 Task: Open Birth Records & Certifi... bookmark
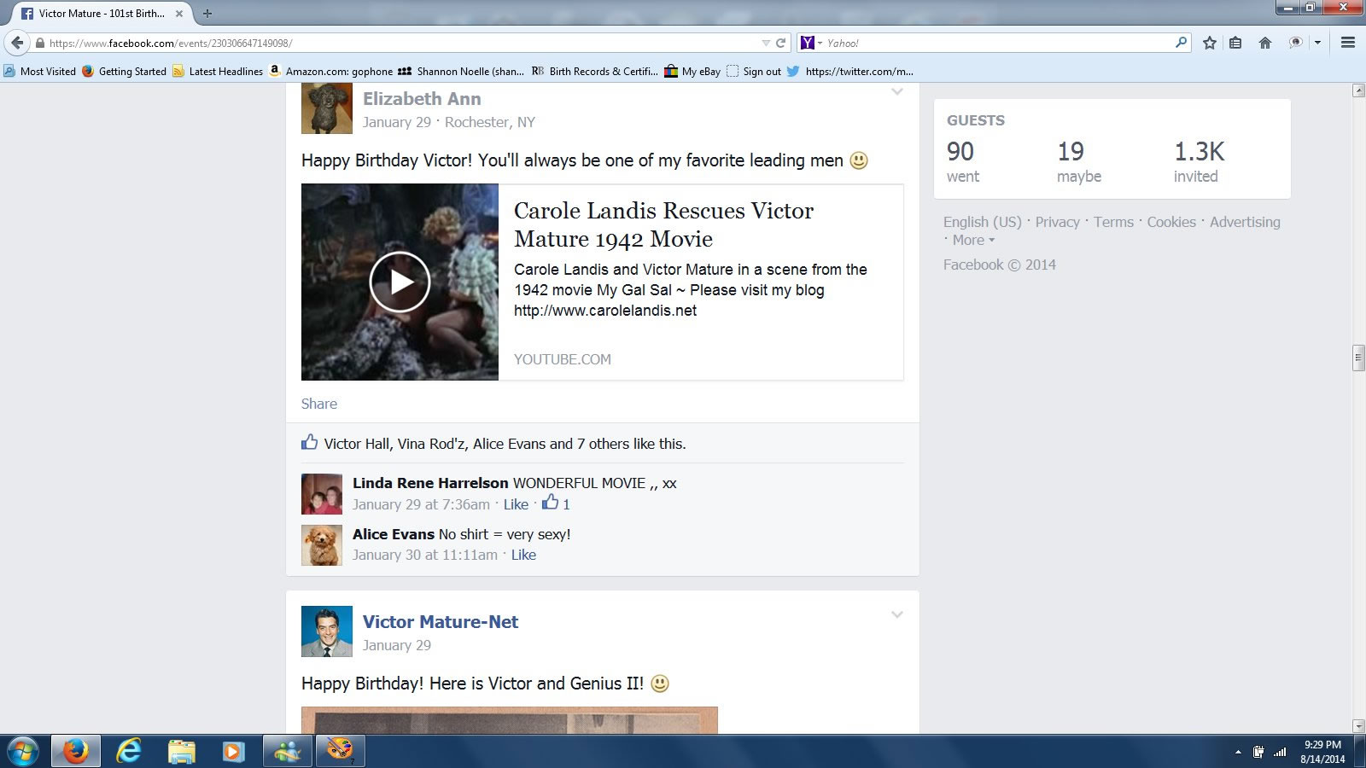pyautogui.click(x=595, y=72)
